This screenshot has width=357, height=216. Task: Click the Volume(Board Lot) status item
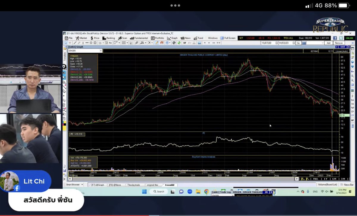point(327,185)
